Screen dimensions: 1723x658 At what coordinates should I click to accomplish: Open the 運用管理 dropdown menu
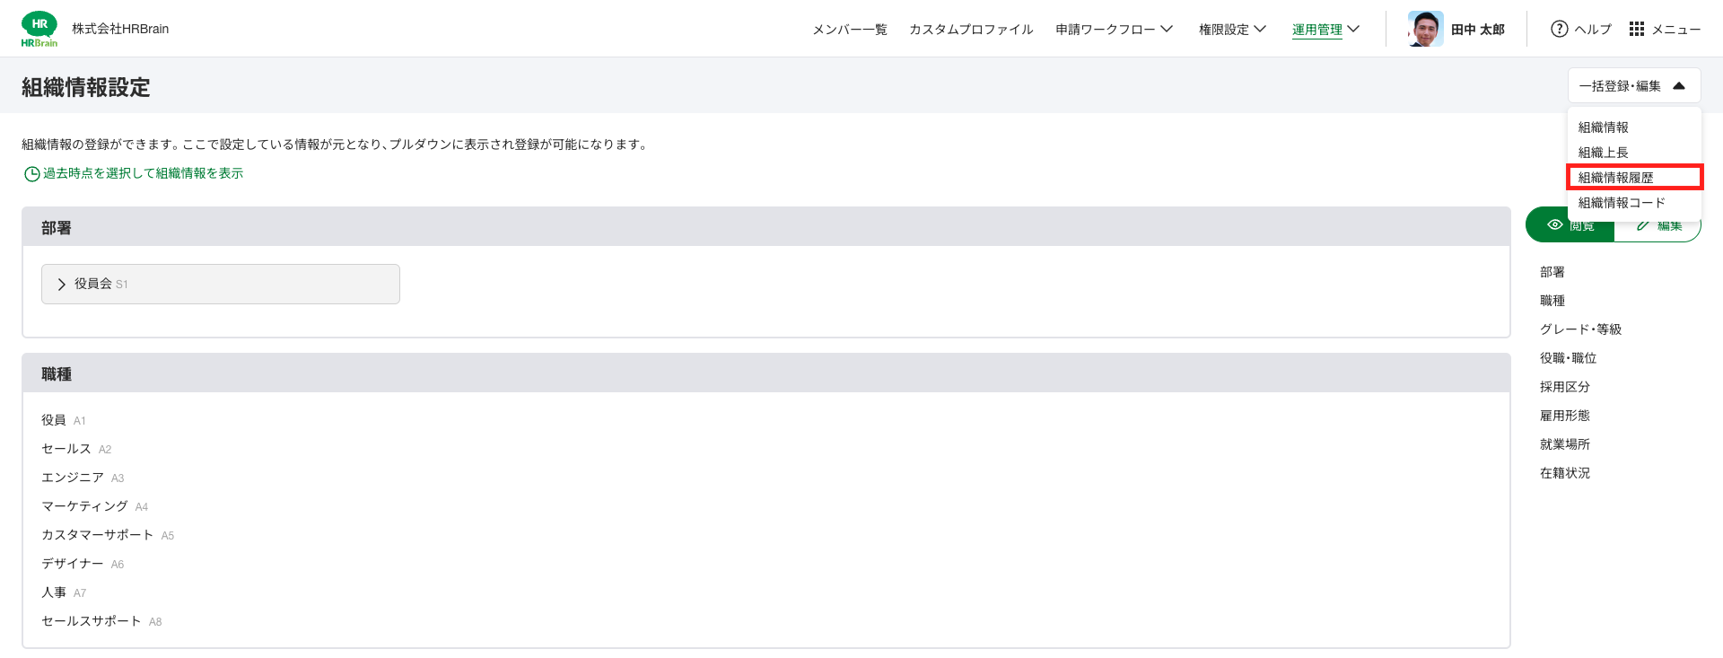point(1325,29)
